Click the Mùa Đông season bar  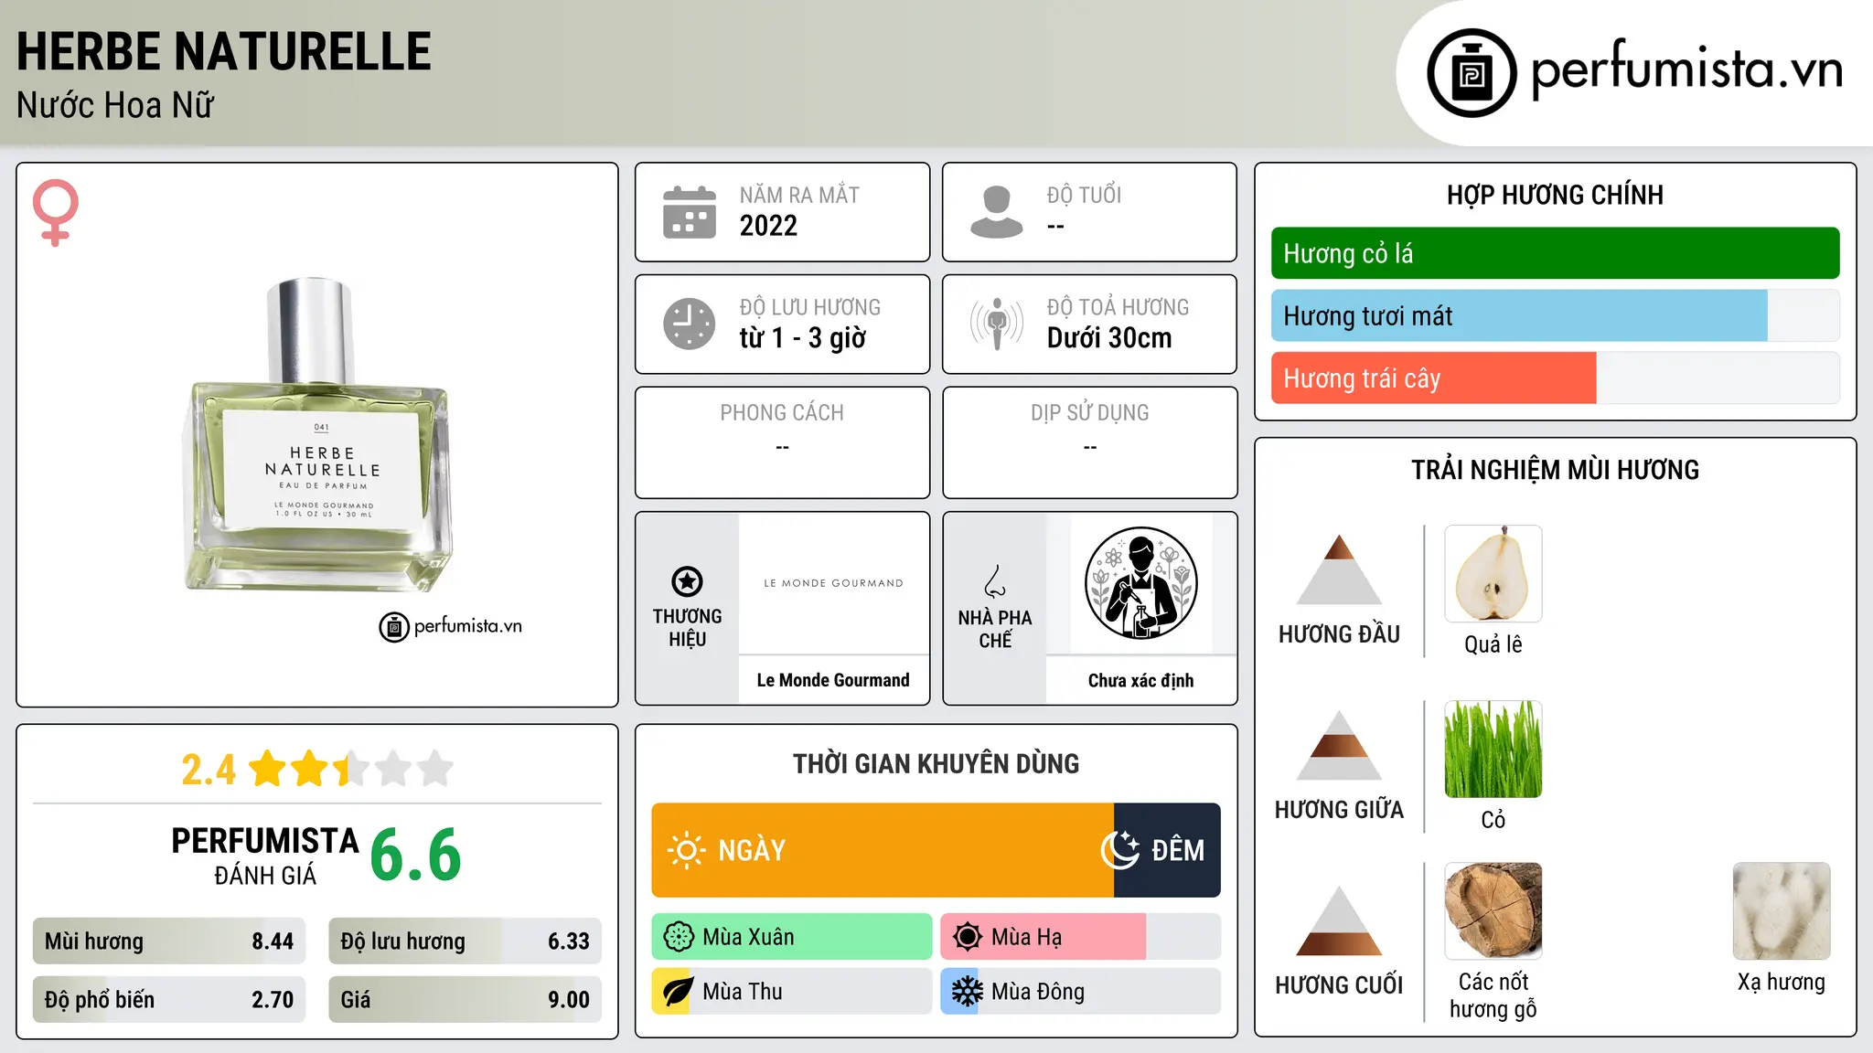tap(1081, 992)
